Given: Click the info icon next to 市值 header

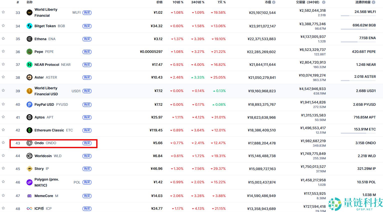Looking at the screenshot, I should click(x=274, y=2).
